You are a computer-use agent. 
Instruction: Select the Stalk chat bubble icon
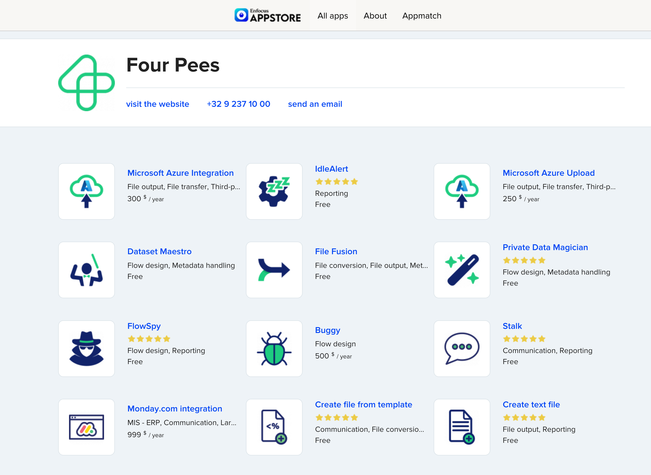pyautogui.click(x=462, y=348)
